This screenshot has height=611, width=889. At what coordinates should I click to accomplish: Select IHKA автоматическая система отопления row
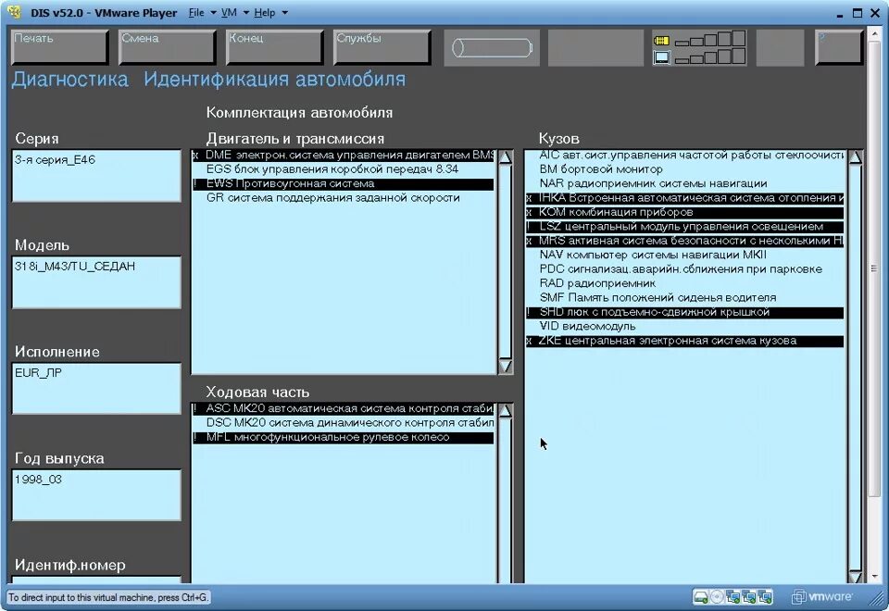click(x=684, y=198)
